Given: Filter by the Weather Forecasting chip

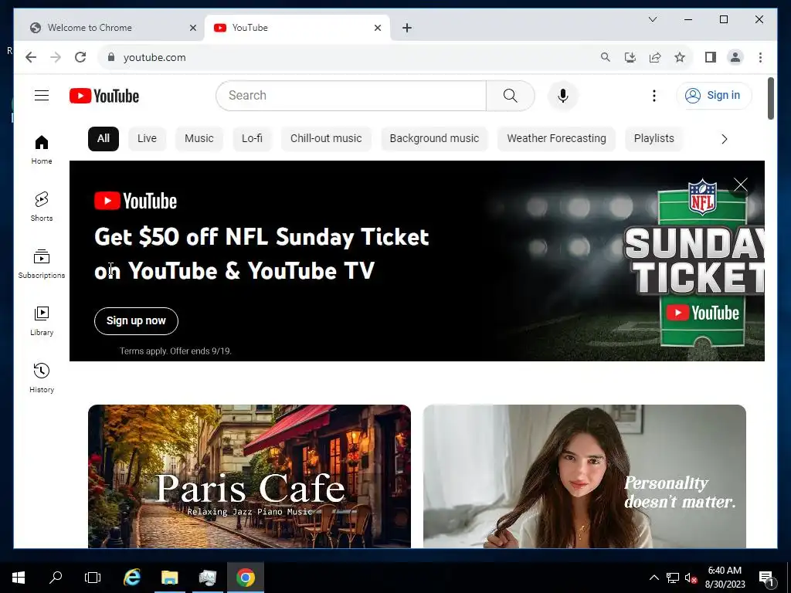Looking at the screenshot, I should tap(556, 139).
